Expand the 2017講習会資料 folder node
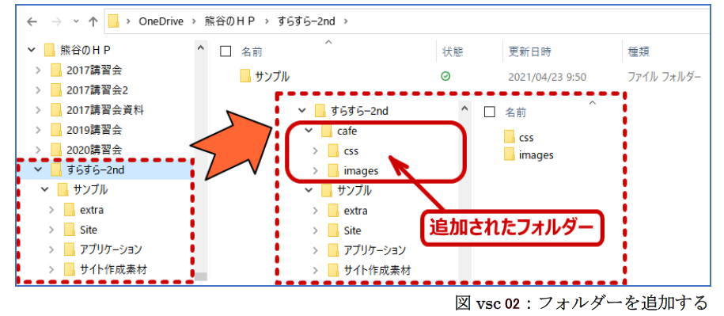Viewport: 724px width, 316px height. (38, 110)
